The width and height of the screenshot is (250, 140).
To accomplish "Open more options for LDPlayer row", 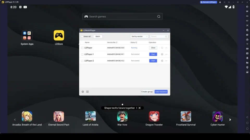I will click(166, 48).
